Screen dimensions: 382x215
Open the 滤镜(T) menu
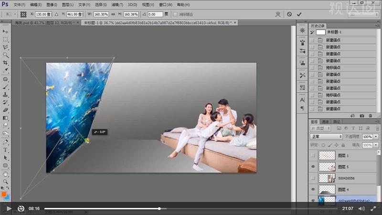117,5
